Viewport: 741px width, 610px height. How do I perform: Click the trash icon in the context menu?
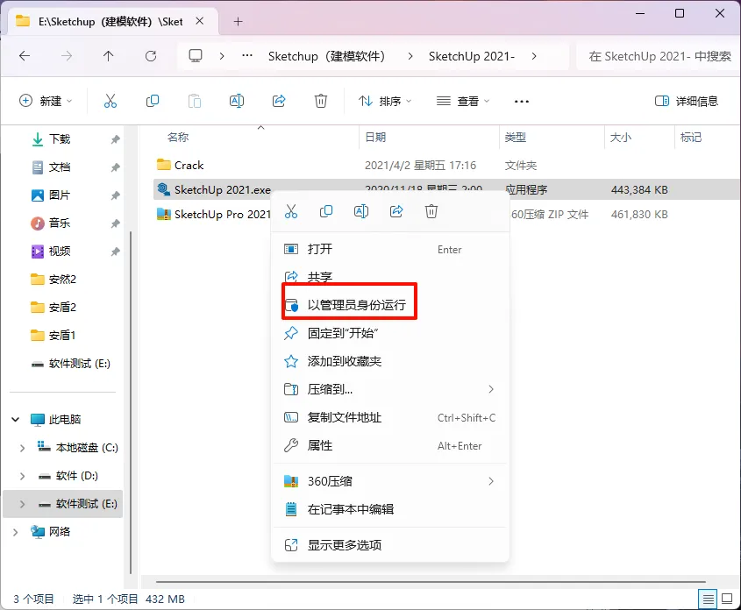(431, 211)
